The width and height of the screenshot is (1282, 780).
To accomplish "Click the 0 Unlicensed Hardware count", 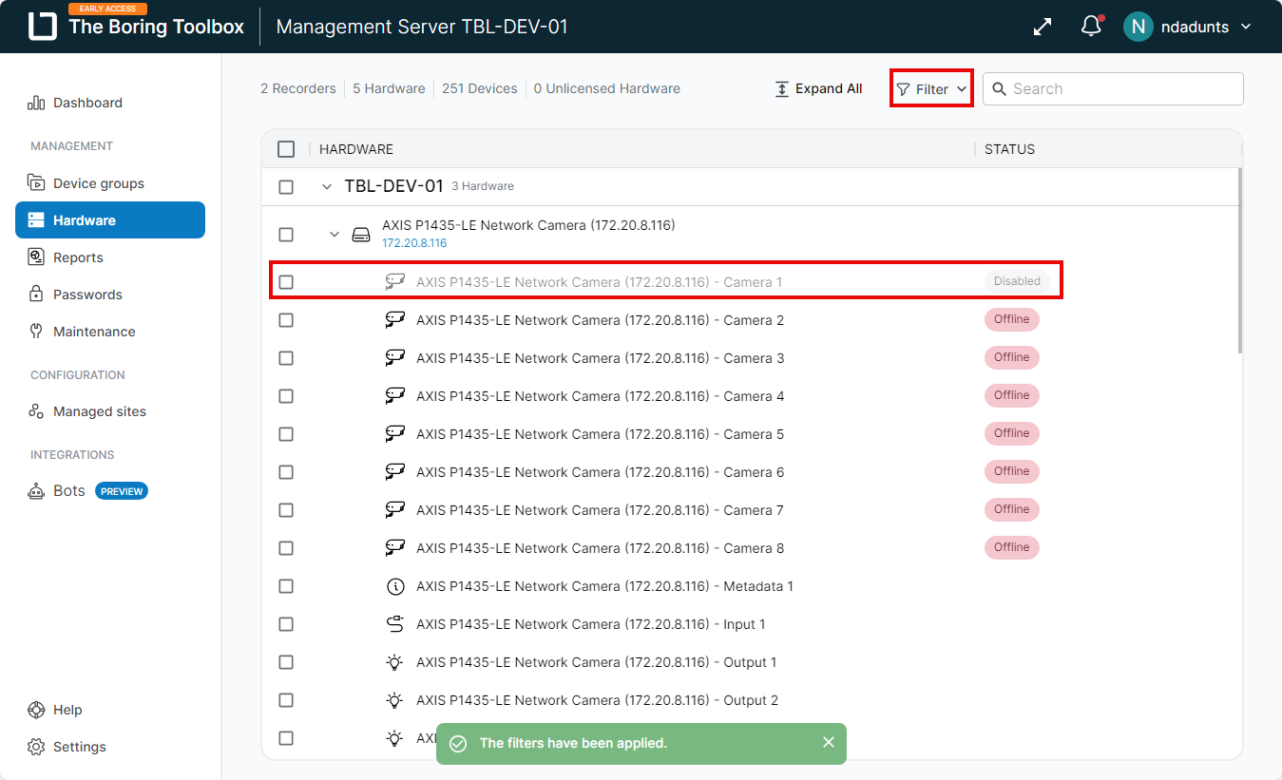I will (607, 88).
